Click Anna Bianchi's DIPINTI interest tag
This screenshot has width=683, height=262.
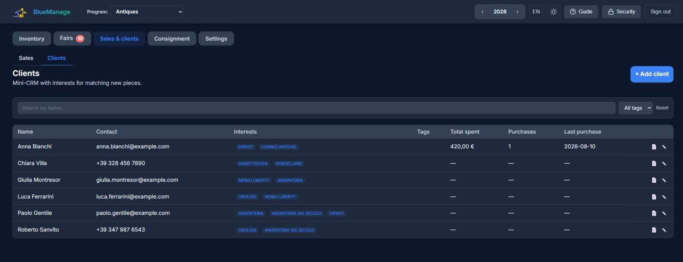[x=245, y=147]
